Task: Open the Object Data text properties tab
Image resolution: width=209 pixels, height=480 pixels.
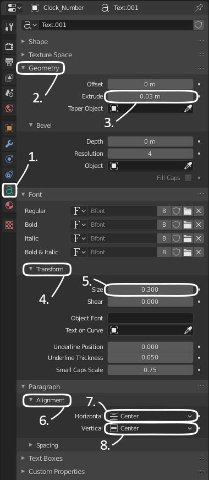Action: coord(9,190)
